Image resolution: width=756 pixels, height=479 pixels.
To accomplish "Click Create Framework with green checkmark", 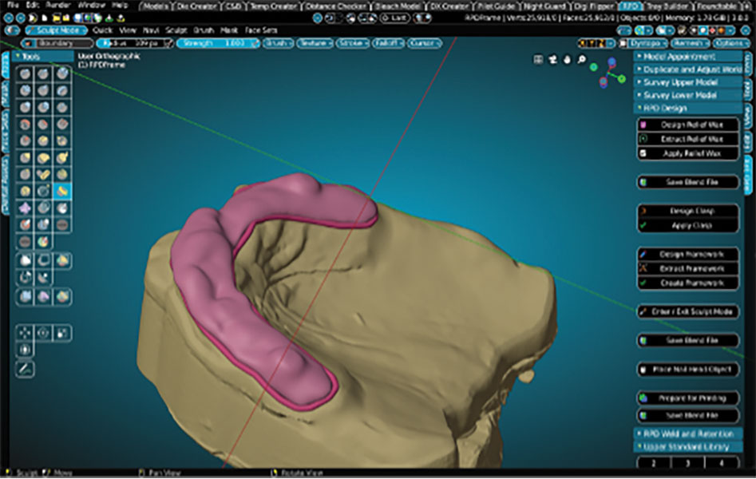I will [x=688, y=283].
